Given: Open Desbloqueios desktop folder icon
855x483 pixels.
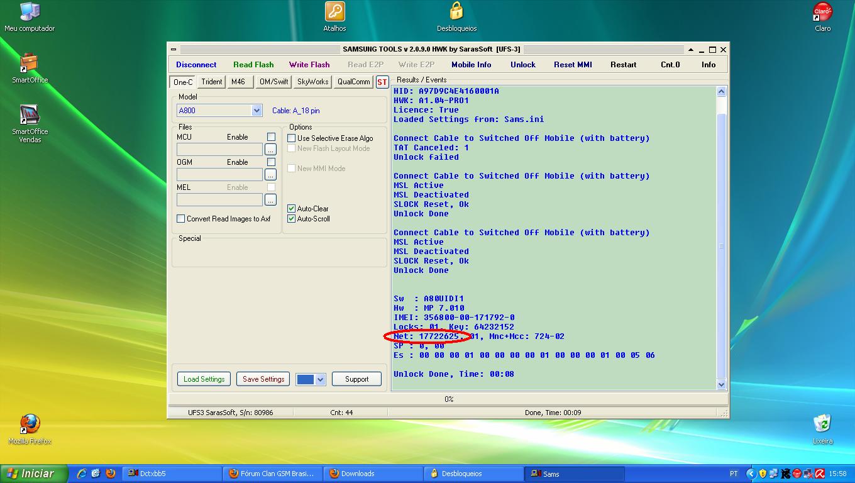Looking at the screenshot, I should pyautogui.click(x=456, y=17).
